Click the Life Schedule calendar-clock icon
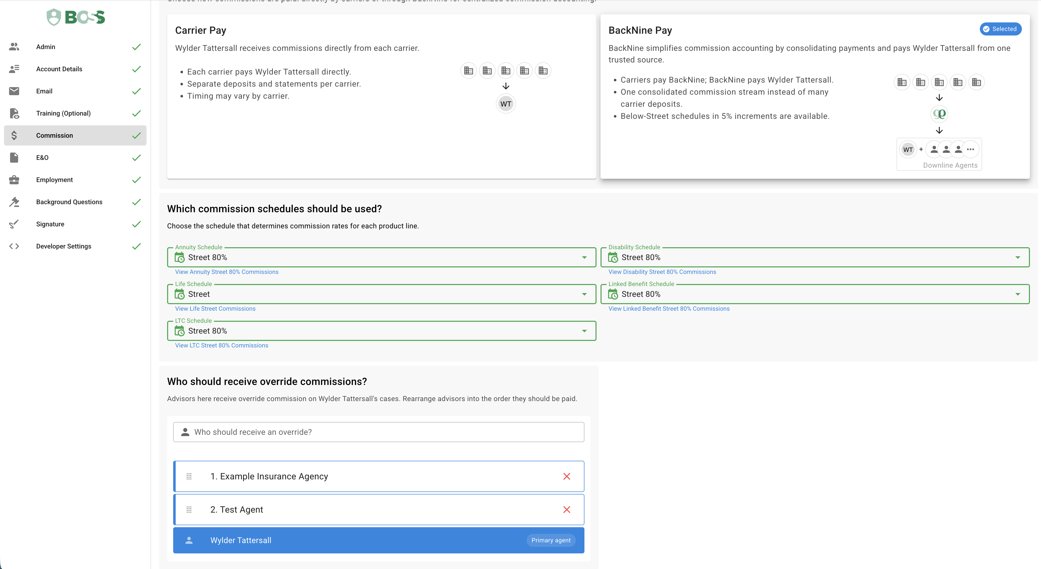This screenshot has width=1041, height=569. 179,294
